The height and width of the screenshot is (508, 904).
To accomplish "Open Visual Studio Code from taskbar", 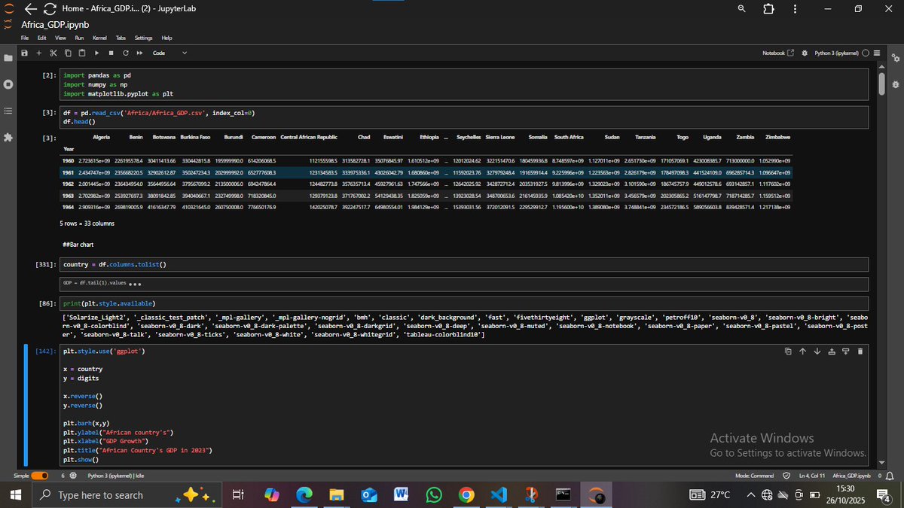I will [x=498, y=494].
